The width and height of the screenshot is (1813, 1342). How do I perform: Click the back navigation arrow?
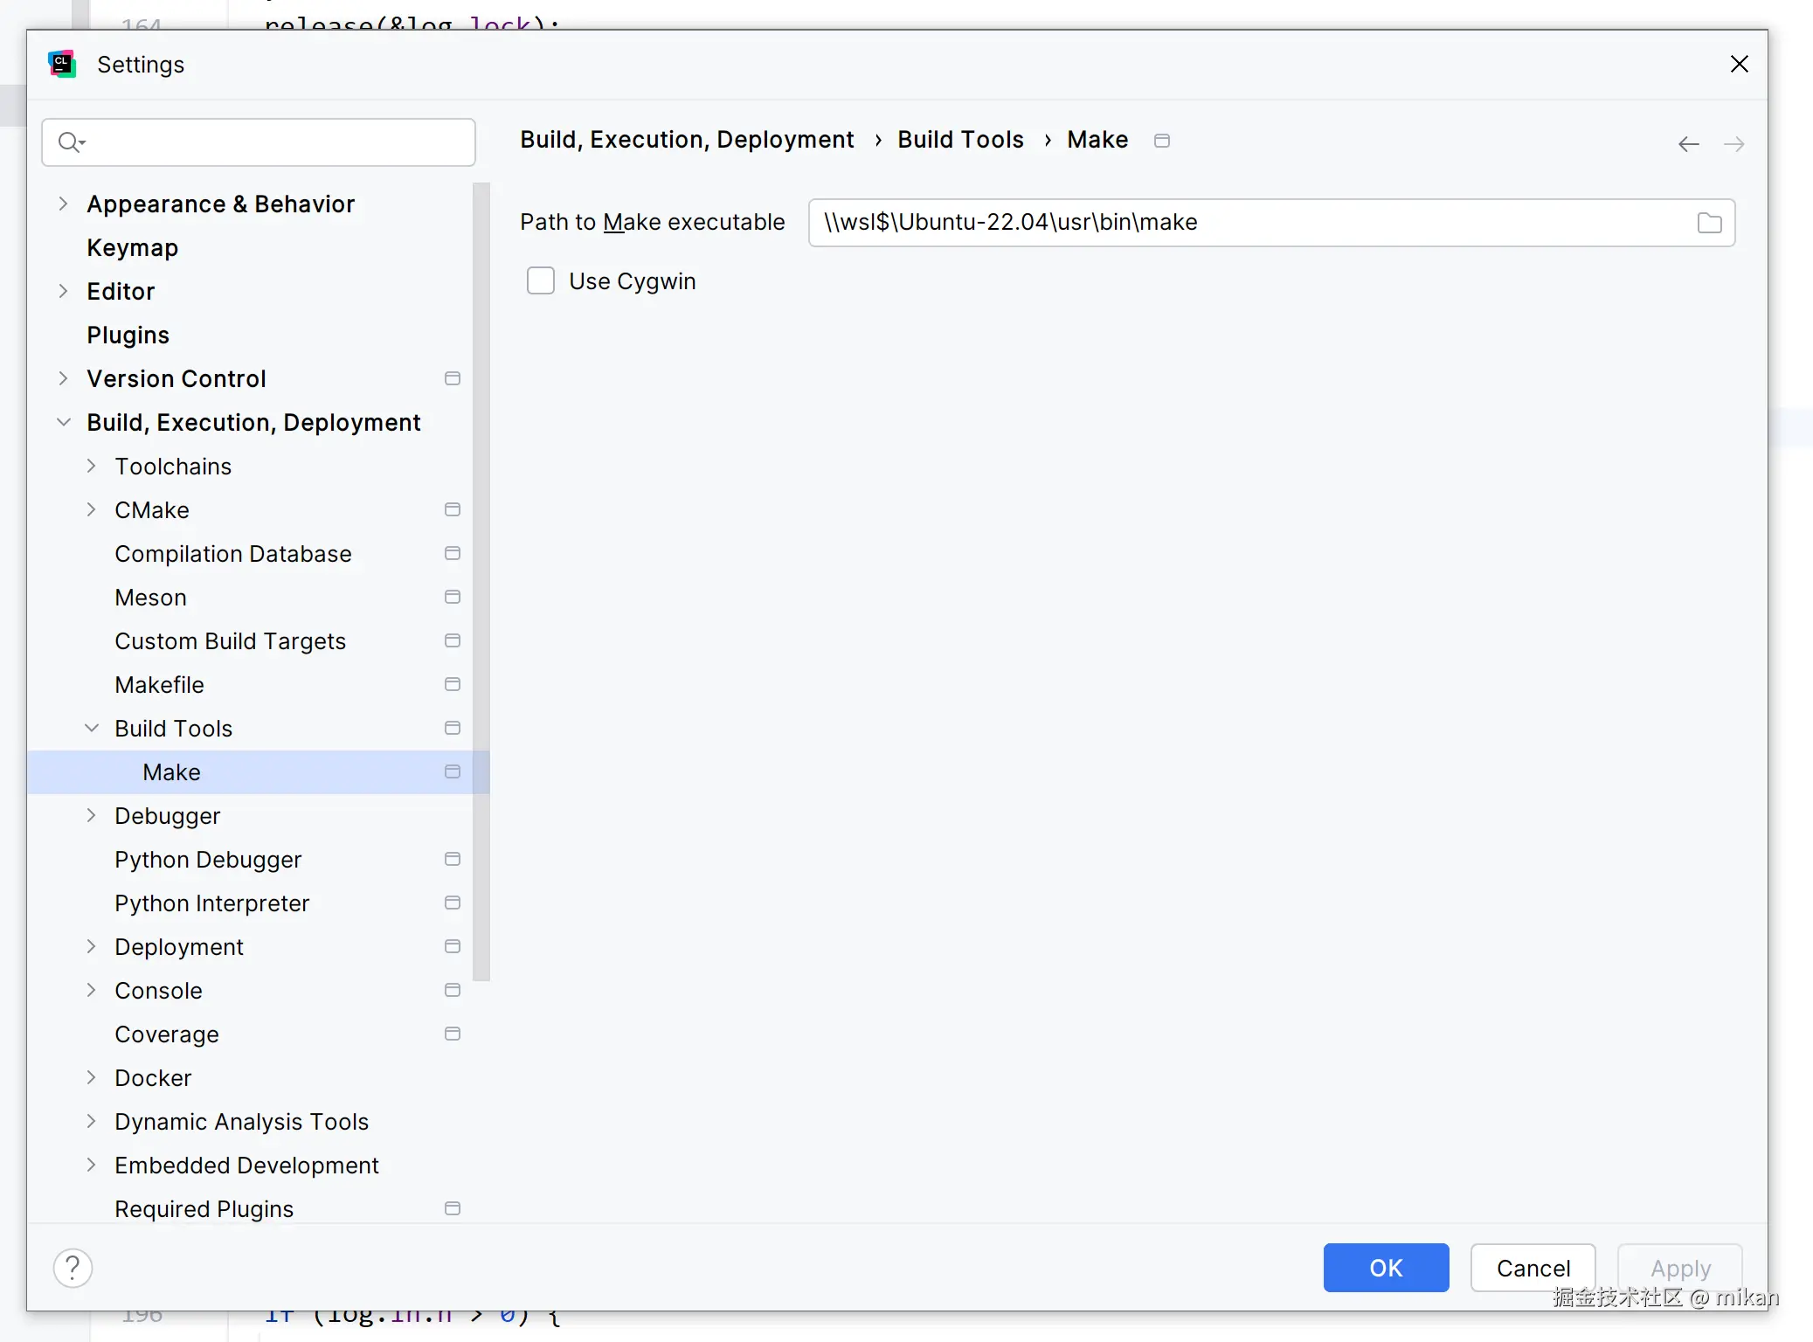coord(1688,144)
